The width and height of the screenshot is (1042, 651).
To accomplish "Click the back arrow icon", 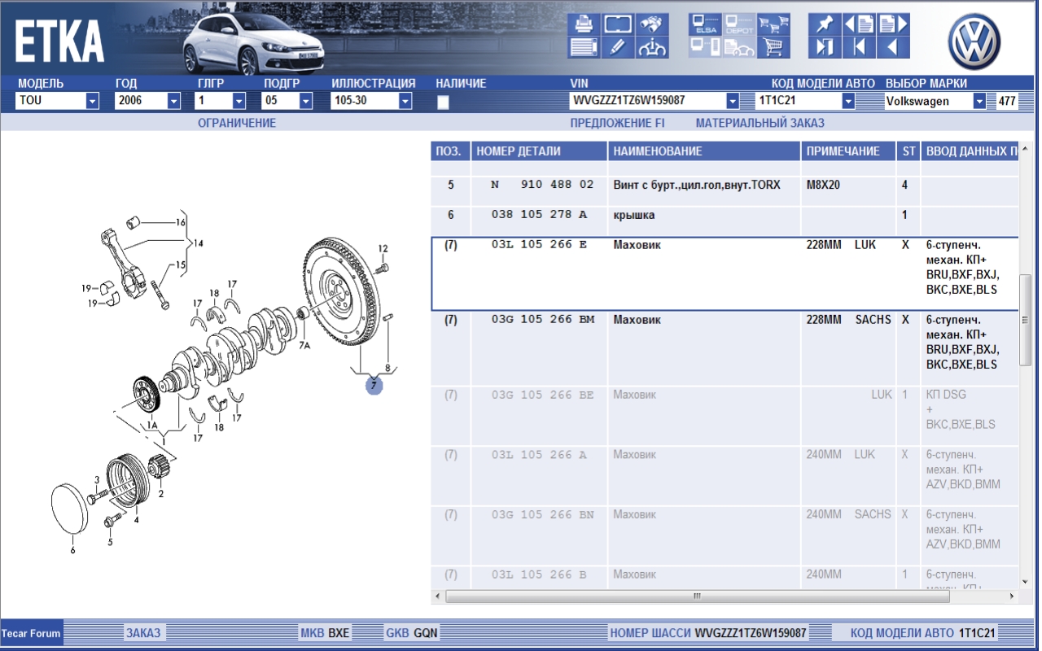I will click(x=892, y=47).
